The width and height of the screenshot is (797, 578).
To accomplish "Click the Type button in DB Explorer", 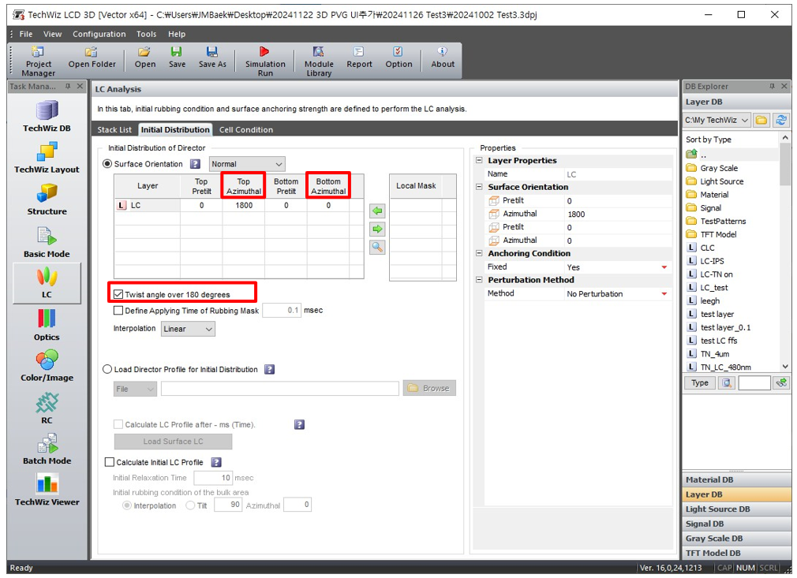I will [699, 383].
